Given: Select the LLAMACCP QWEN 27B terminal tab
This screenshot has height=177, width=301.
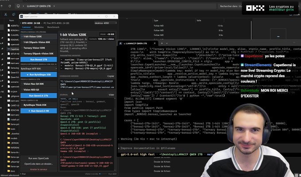Looking at the screenshot, I should click(x=138, y=43).
